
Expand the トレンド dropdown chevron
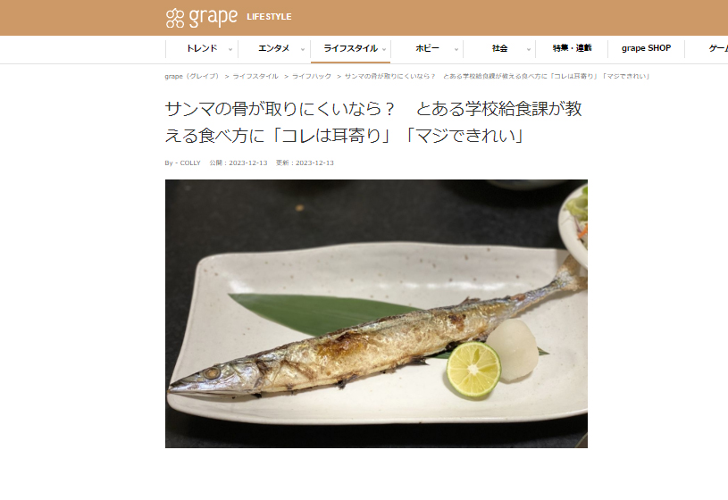coord(230,49)
